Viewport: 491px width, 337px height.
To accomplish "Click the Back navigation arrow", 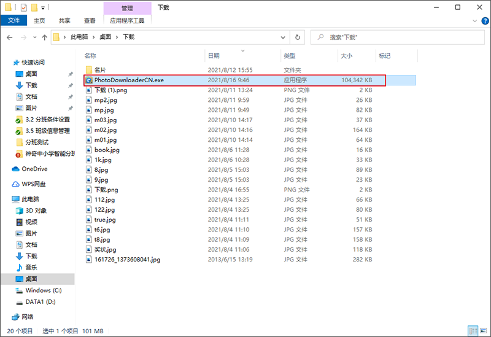I will point(10,37).
